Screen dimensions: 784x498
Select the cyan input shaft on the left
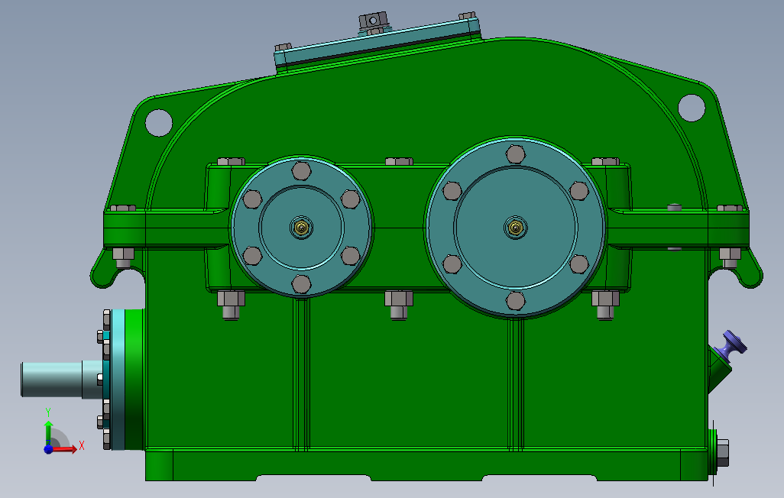61,380
